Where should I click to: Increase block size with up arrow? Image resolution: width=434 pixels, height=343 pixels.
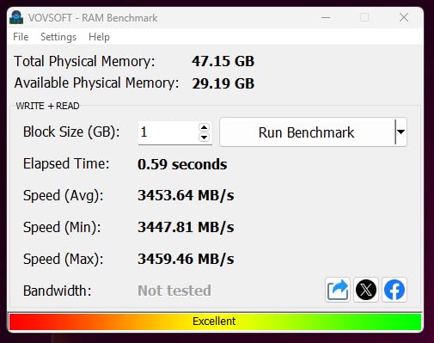click(x=204, y=127)
